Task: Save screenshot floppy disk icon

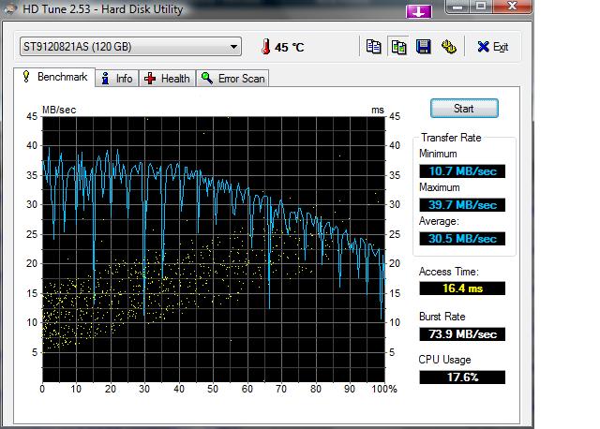Action: pyautogui.click(x=424, y=47)
